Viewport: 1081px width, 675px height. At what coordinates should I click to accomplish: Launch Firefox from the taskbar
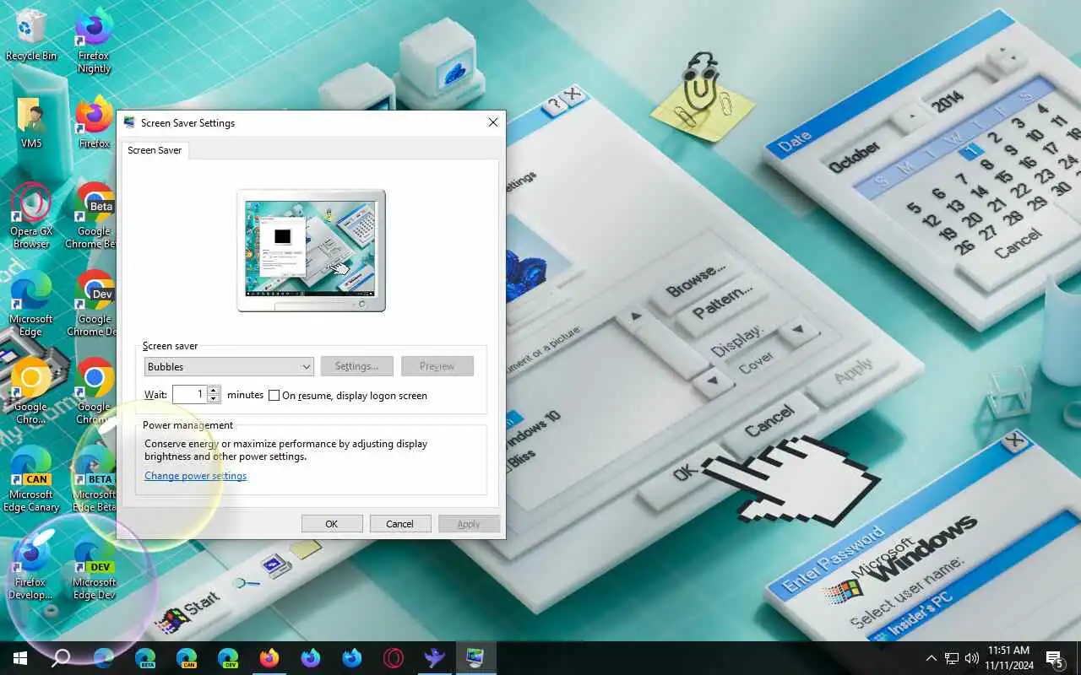click(269, 658)
